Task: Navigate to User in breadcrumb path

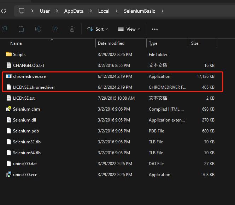Action: (x=45, y=11)
